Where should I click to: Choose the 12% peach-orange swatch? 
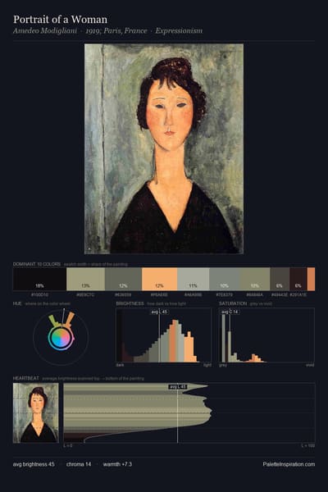tap(159, 279)
